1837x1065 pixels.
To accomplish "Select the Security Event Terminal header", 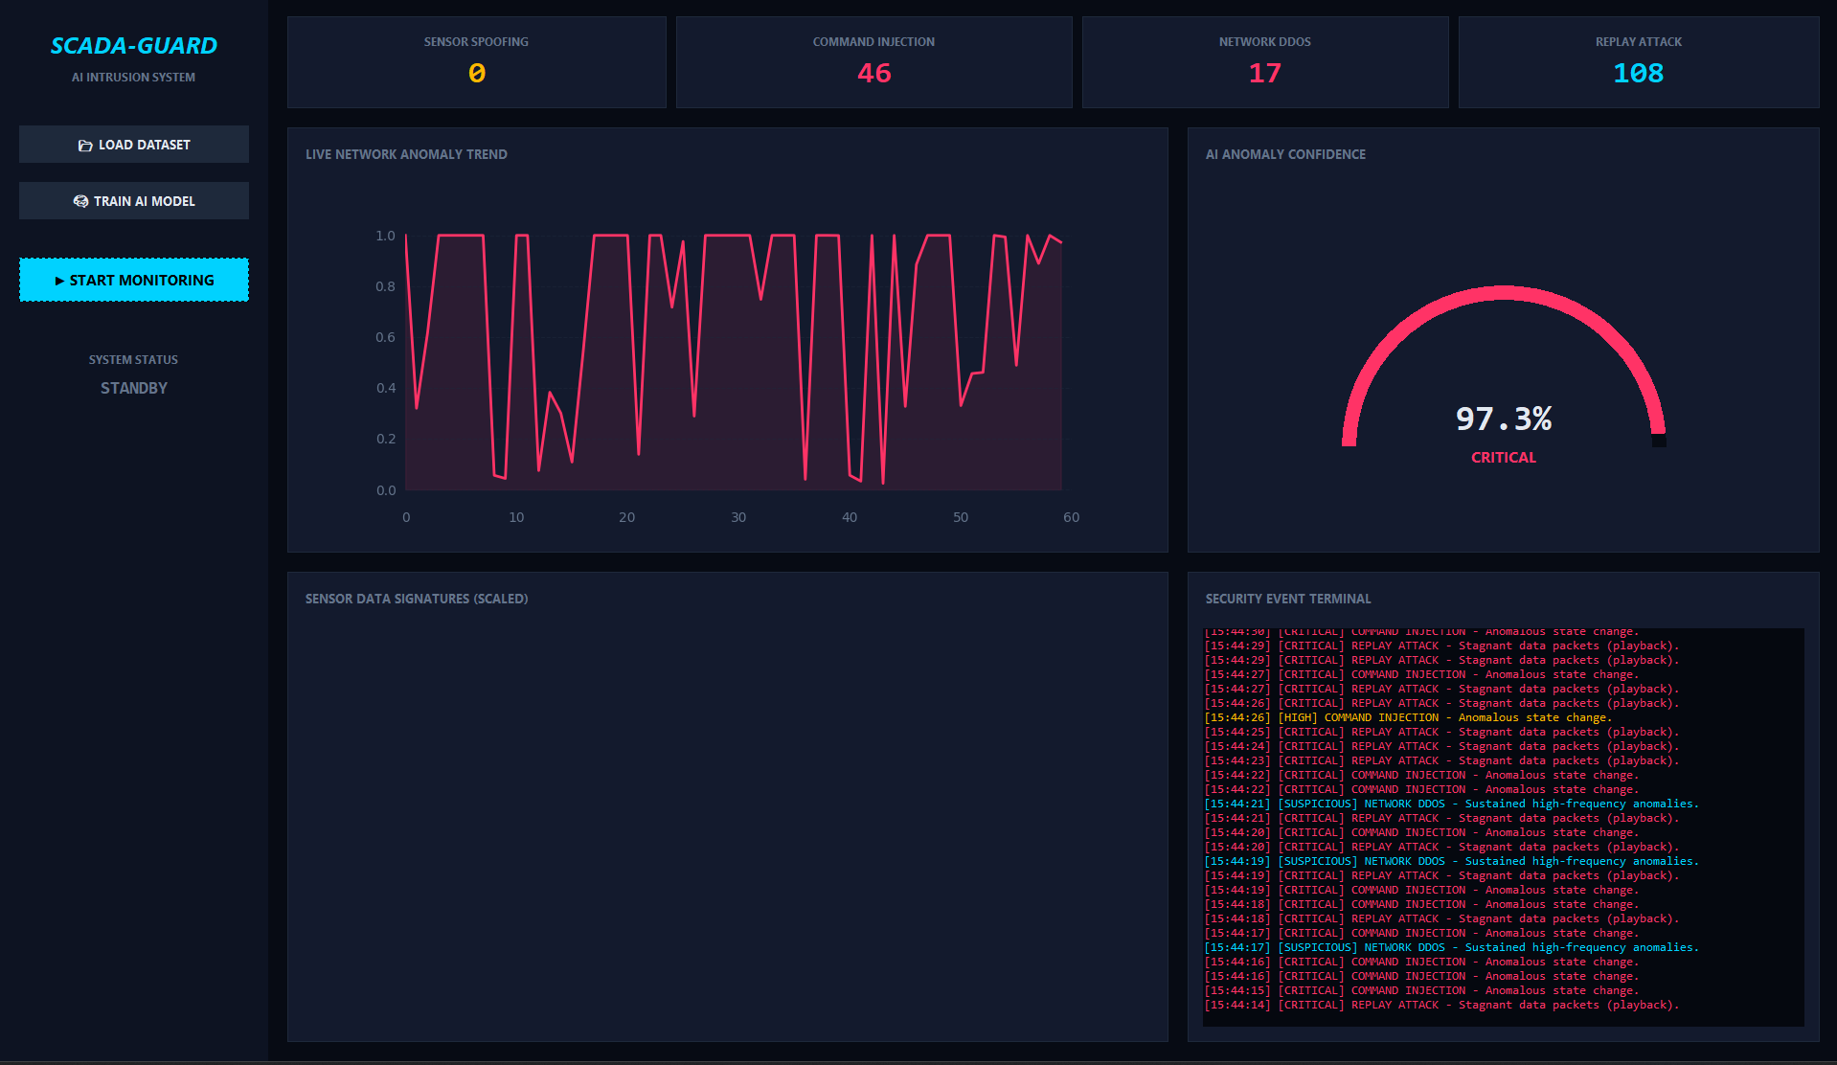I will pos(1288,598).
